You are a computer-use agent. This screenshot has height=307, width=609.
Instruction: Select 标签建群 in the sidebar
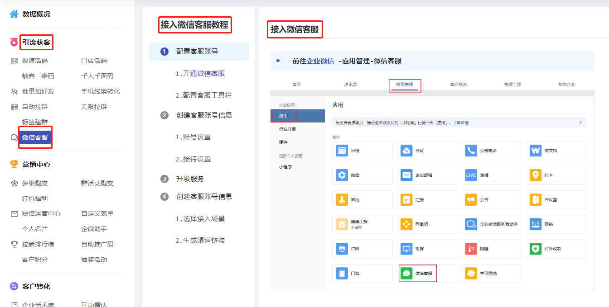pos(35,122)
